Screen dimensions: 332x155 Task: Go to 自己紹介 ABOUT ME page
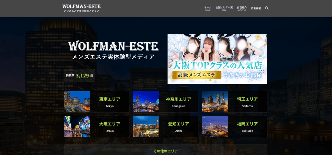[242, 8]
